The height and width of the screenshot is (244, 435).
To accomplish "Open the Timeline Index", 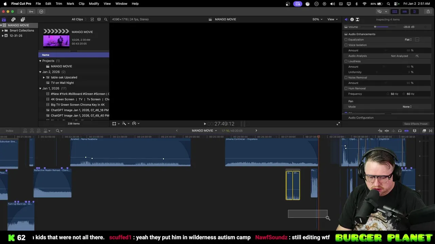I will pyautogui.click(x=10, y=130).
